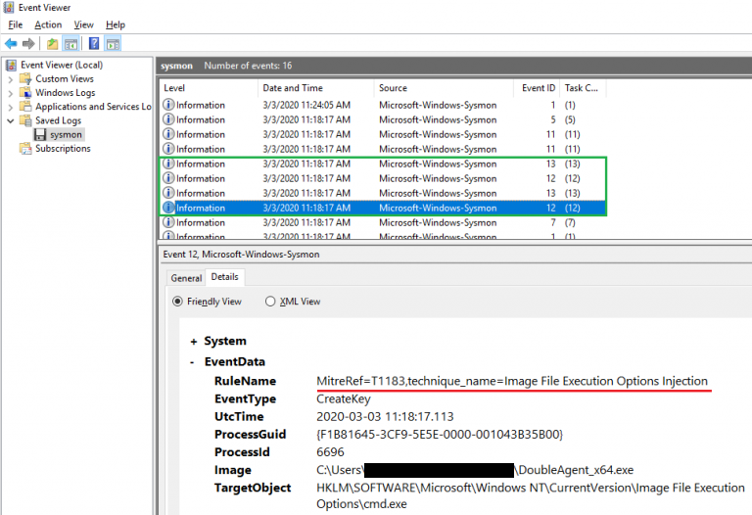Open the Action menu
Image resolution: width=752 pixels, height=515 pixels.
pos(48,24)
